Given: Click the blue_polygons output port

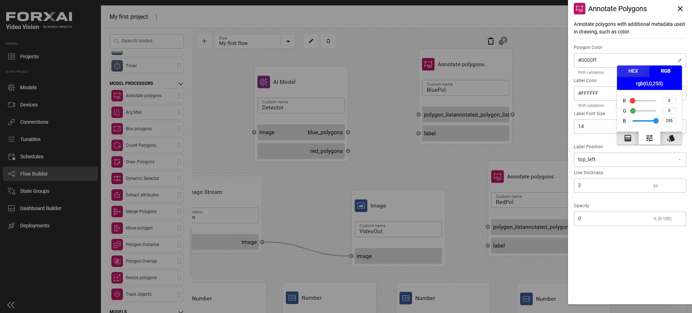Looking at the screenshot, I should coord(348,132).
